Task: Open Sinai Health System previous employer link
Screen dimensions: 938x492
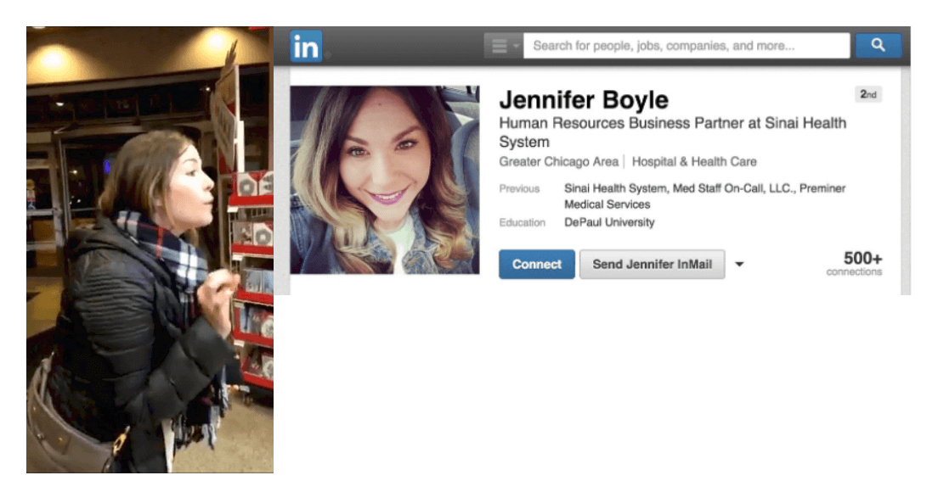Action: click(x=615, y=188)
